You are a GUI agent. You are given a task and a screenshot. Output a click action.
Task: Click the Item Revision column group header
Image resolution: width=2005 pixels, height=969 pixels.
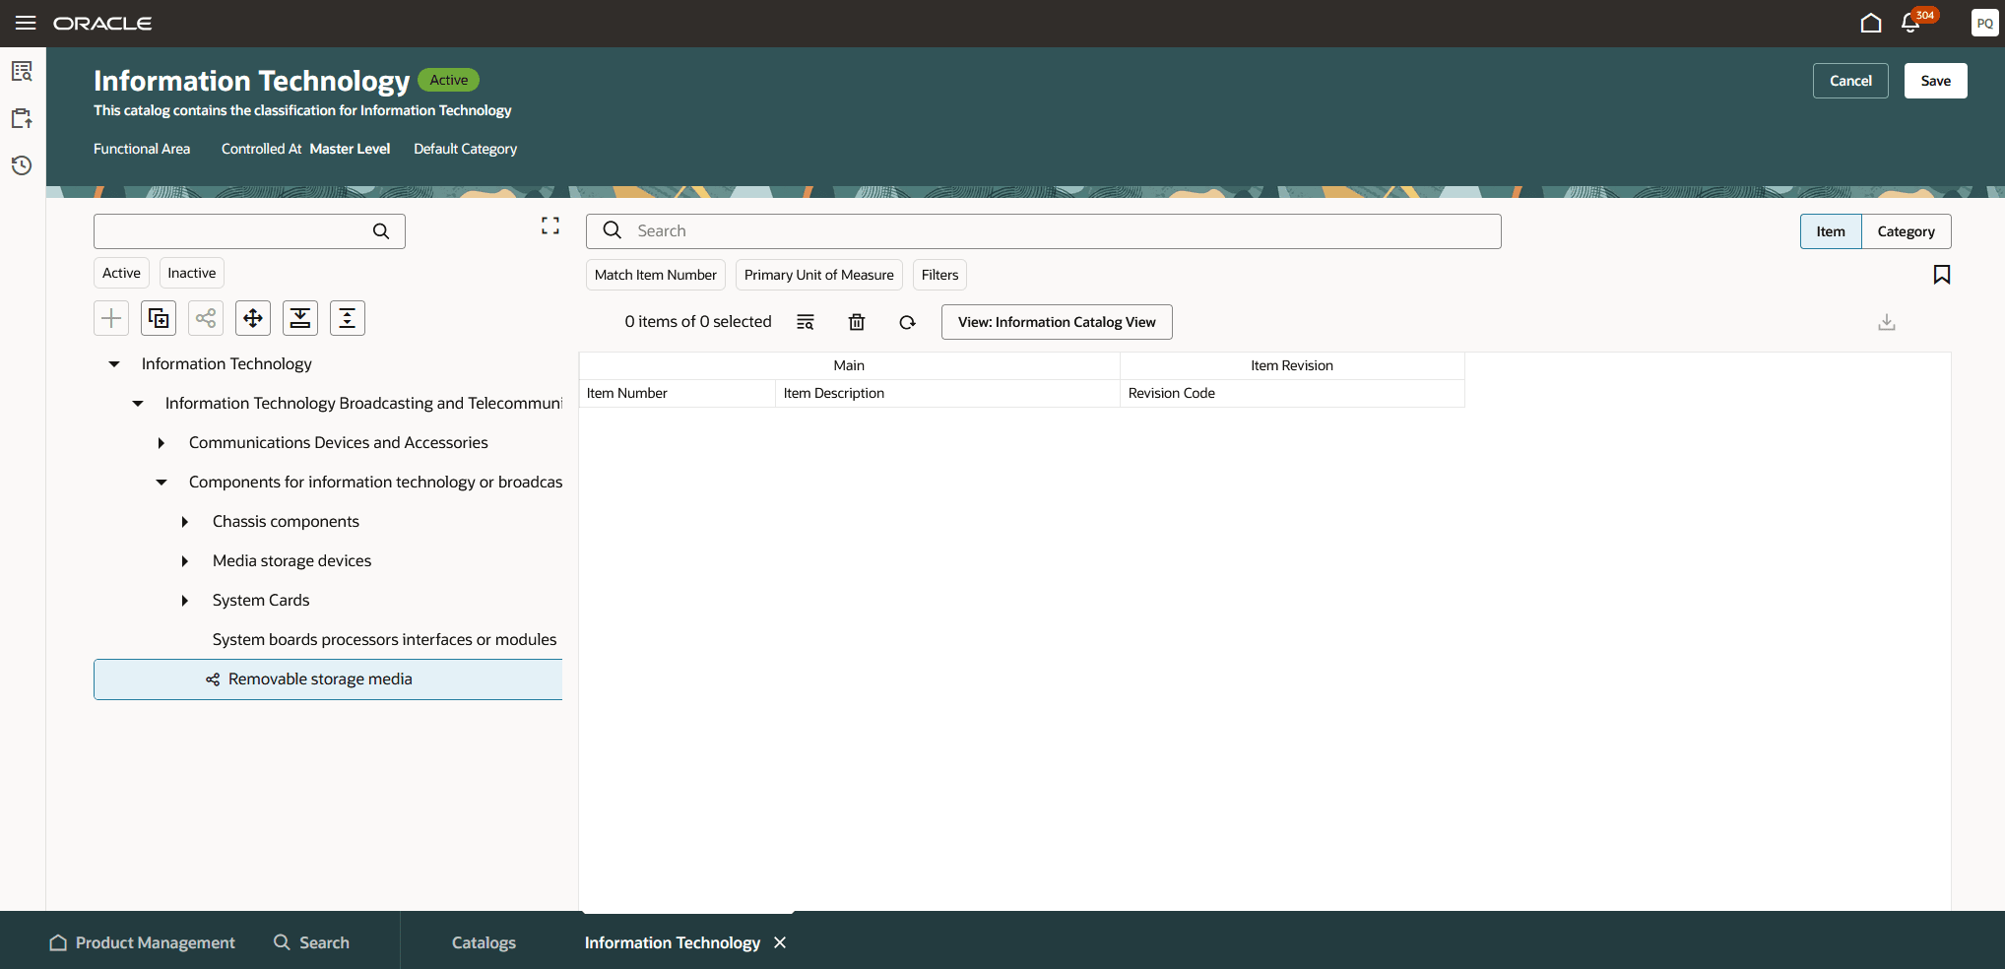pos(1293,365)
